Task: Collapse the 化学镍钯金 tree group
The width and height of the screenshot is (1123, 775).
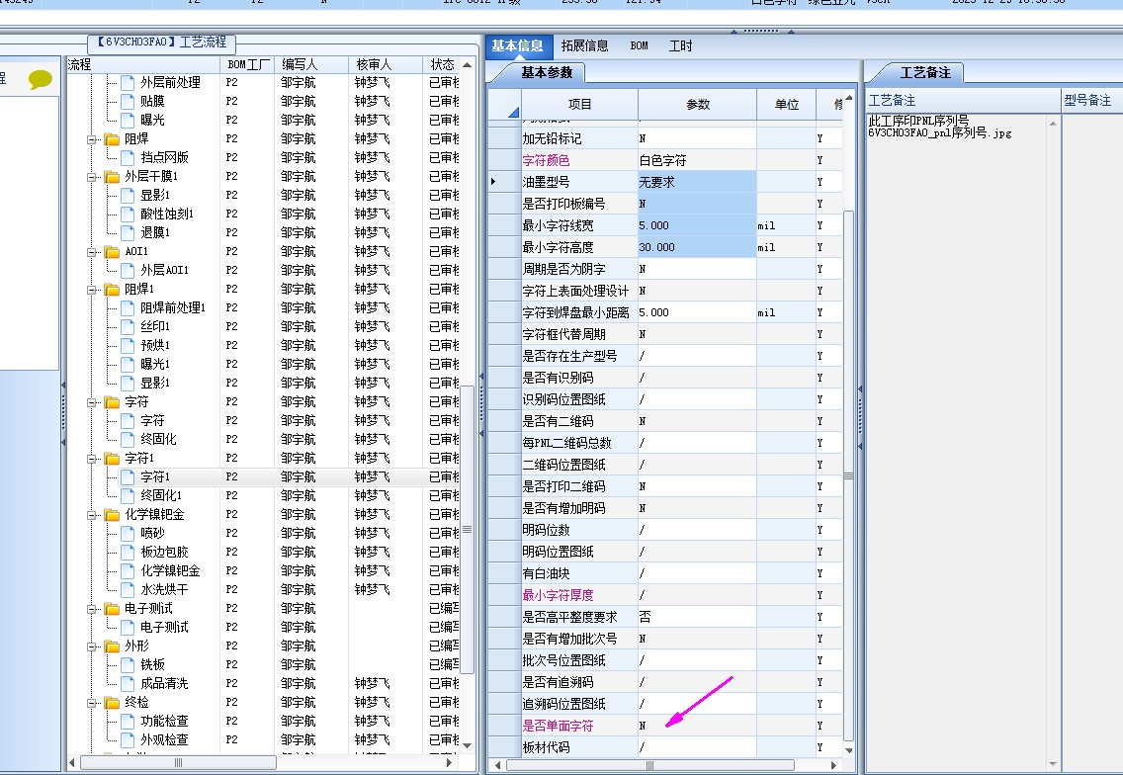Action: pyautogui.click(x=92, y=514)
